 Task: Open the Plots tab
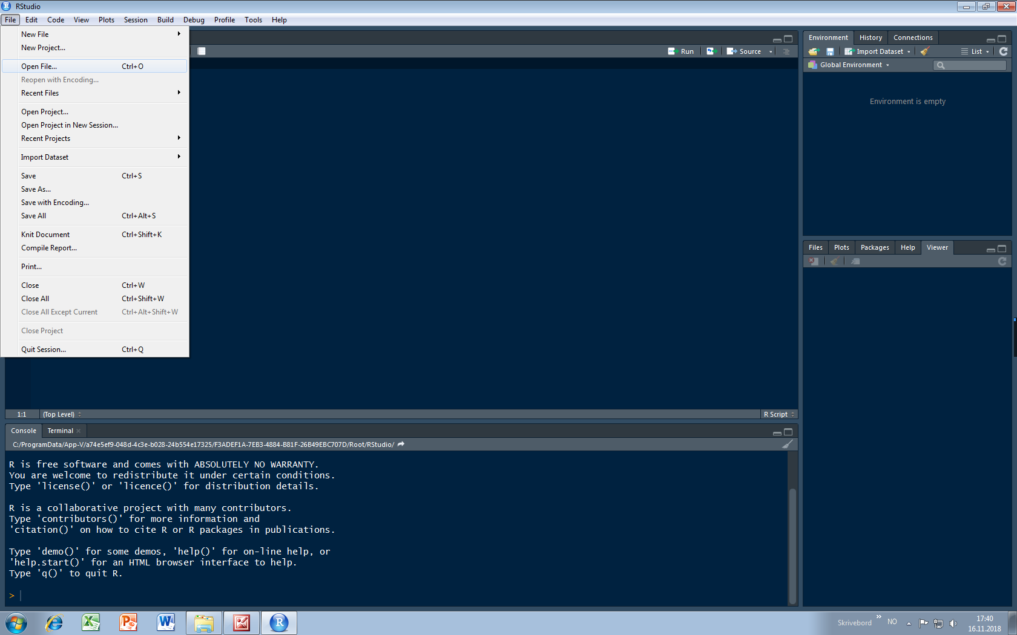(x=841, y=247)
